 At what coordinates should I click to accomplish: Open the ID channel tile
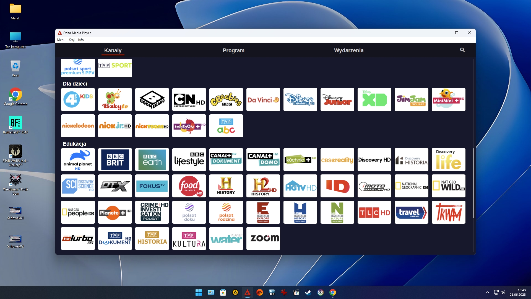pos(337,186)
